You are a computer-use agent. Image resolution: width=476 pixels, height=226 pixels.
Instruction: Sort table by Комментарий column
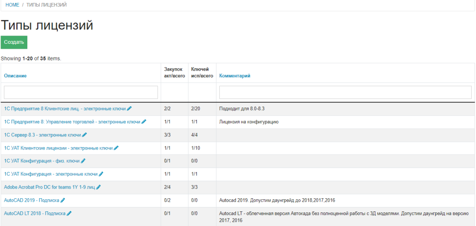point(235,76)
